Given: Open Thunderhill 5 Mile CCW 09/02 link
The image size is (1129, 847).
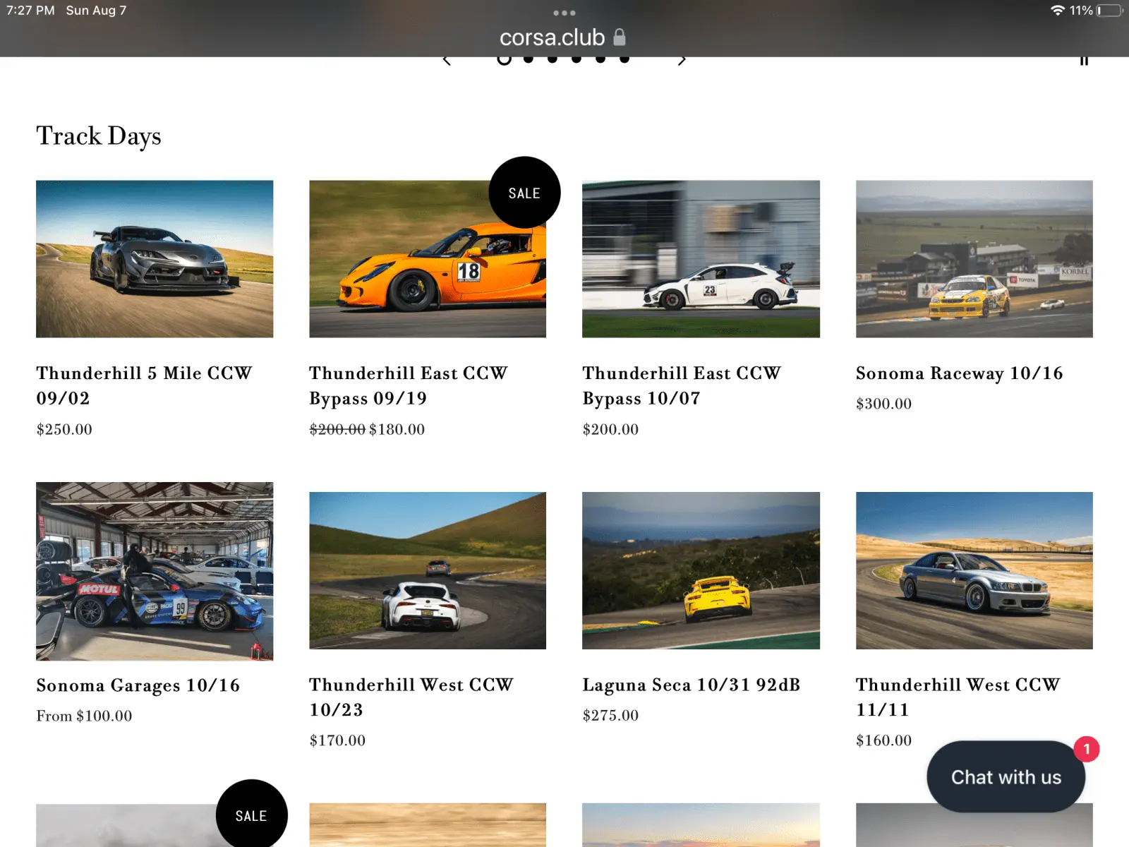Looking at the screenshot, I should coord(144,385).
